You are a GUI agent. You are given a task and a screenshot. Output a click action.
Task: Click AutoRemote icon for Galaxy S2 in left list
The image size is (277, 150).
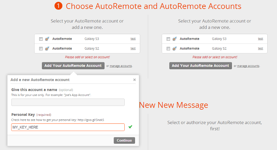tap(47, 49)
